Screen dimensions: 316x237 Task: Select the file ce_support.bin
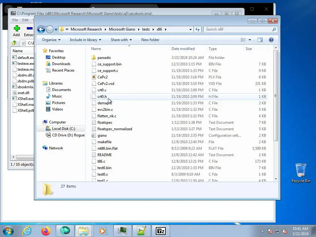tap(110, 64)
